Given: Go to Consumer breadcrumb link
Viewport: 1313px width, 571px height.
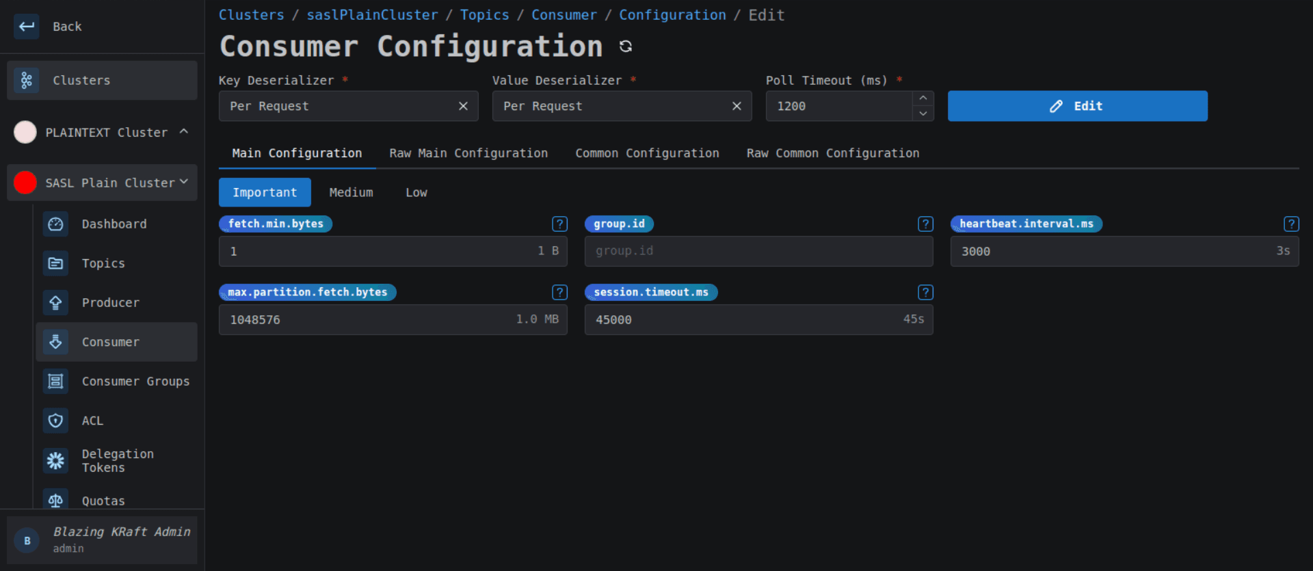Looking at the screenshot, I should pyautogui.click(x=564, y=15).
